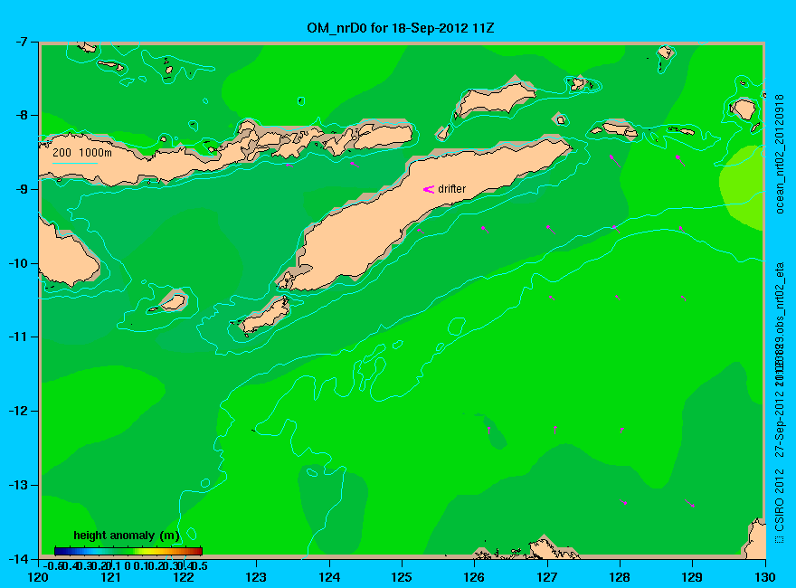Click the vertical "CSIRO 2012" credit text
This screenshot has width=796, height=588.
[780, 501]
